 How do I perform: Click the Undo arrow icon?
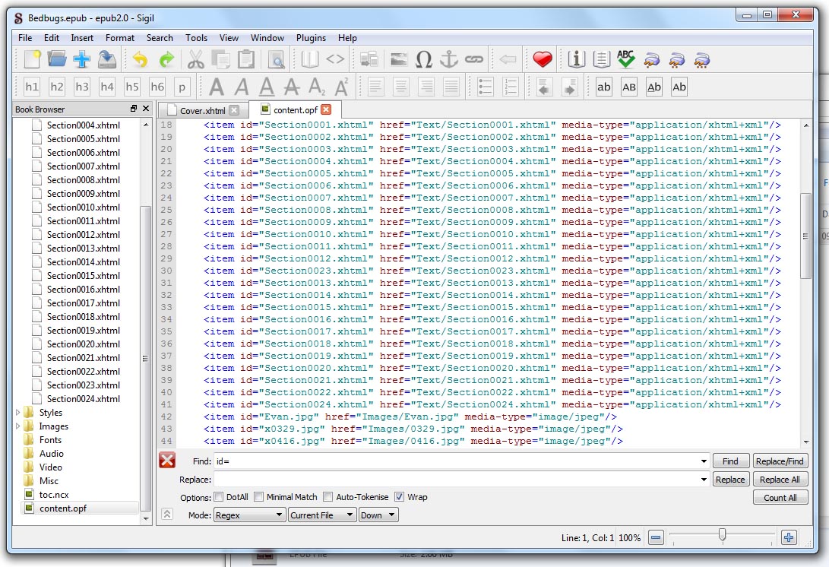pos(141,59)
